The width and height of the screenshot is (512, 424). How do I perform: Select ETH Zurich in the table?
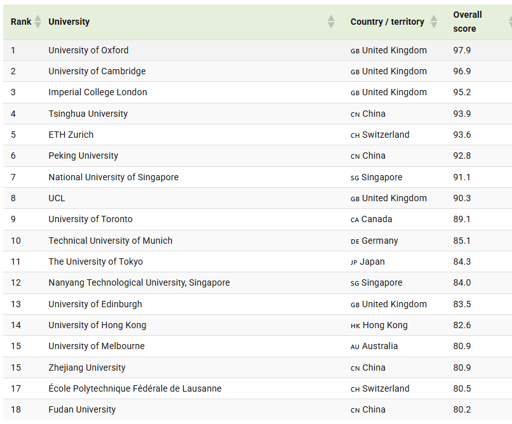71,135
